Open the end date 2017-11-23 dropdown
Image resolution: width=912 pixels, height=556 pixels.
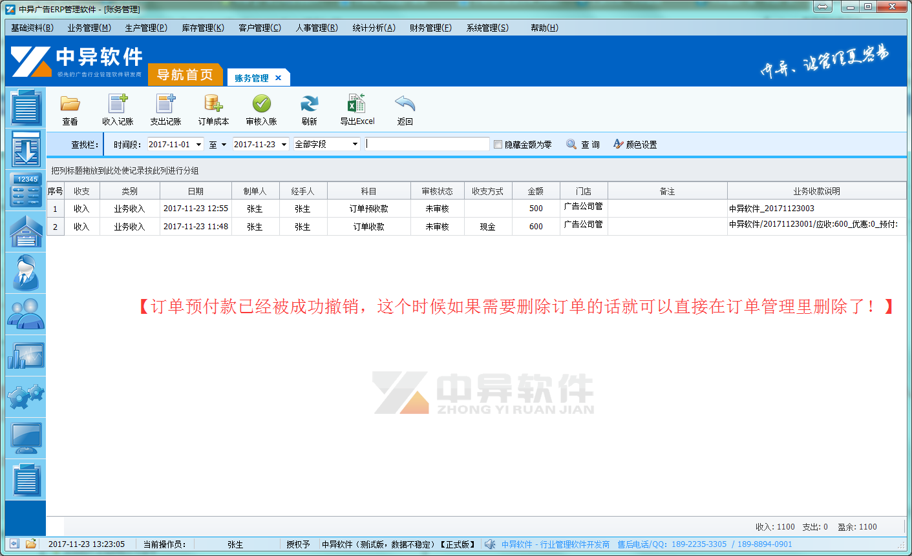284,145
